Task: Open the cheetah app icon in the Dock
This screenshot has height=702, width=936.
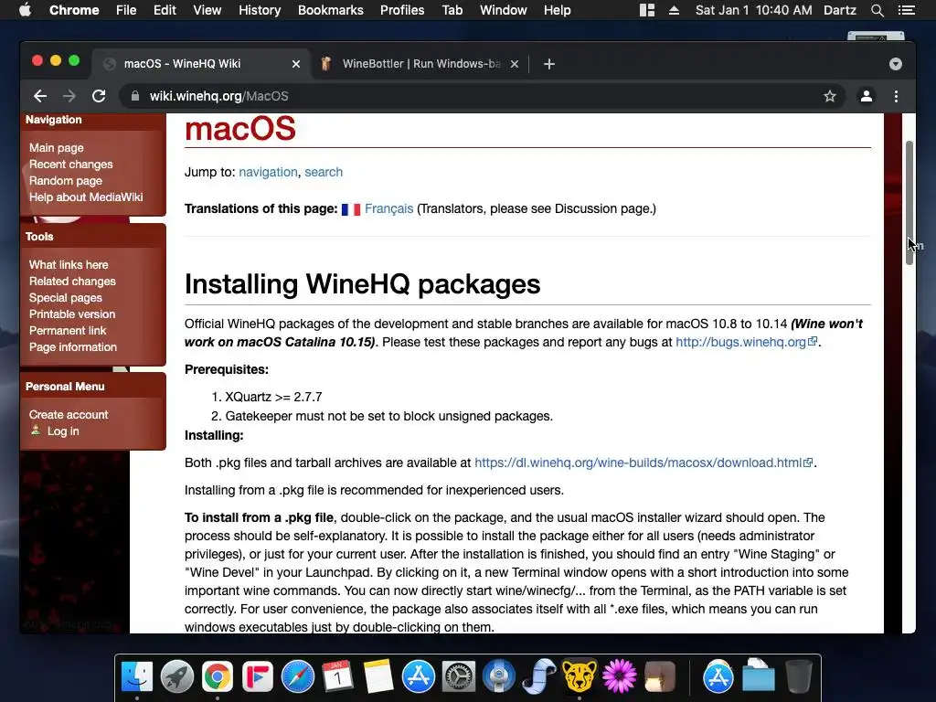Action: click(579, 677)
